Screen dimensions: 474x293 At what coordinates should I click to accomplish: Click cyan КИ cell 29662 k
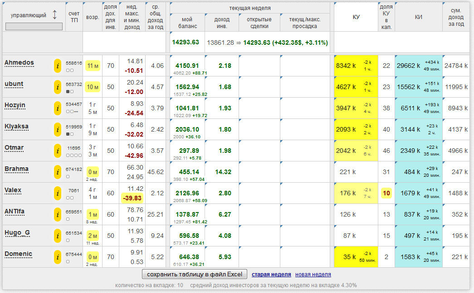click(x=418, y=66)
